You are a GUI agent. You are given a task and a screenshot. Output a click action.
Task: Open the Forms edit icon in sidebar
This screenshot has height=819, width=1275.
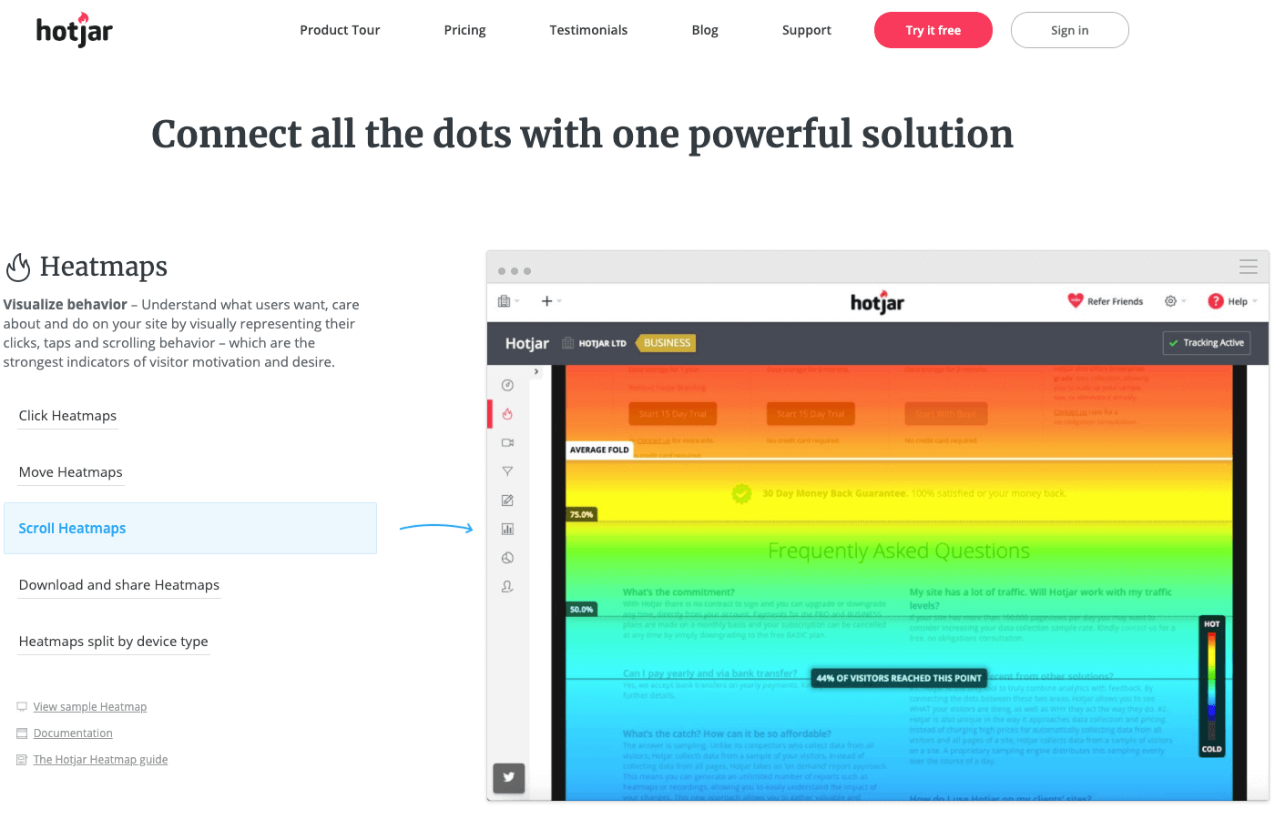click(508, 500)
